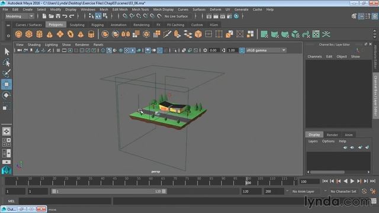Open the viewport Renderer menu
The image size is (379, 213).
coord(82,45)
